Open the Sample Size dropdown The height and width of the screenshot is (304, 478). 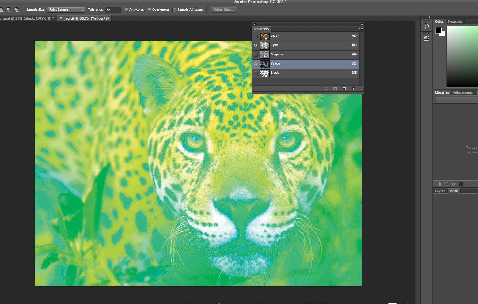66,9
